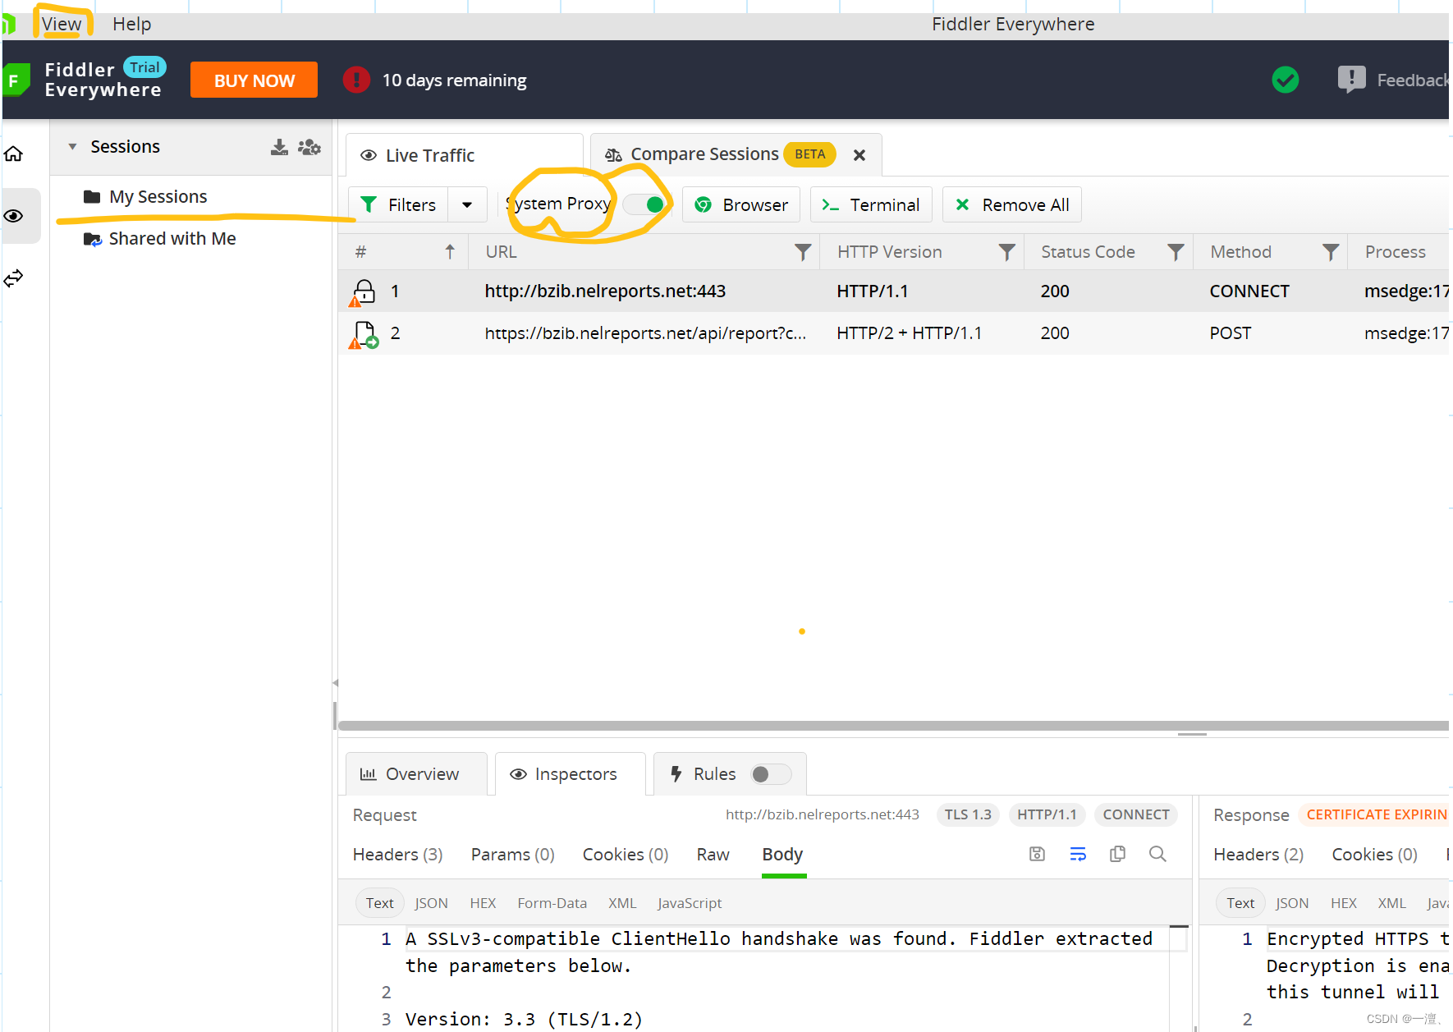Select response body JSON format
1453x1032 pixels.
(x=1292, y=903)
